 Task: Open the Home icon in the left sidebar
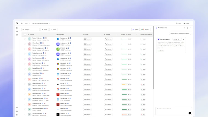[17, 28]
